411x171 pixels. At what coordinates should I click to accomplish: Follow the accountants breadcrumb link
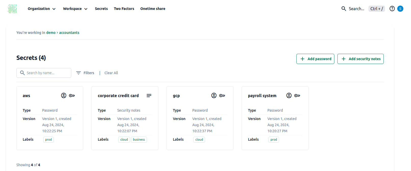(69, 33)
